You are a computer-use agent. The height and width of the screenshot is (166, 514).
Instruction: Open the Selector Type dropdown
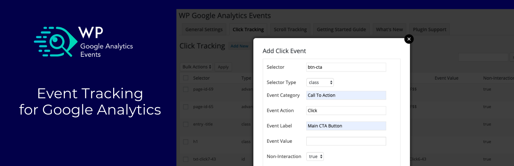[320, 82]
